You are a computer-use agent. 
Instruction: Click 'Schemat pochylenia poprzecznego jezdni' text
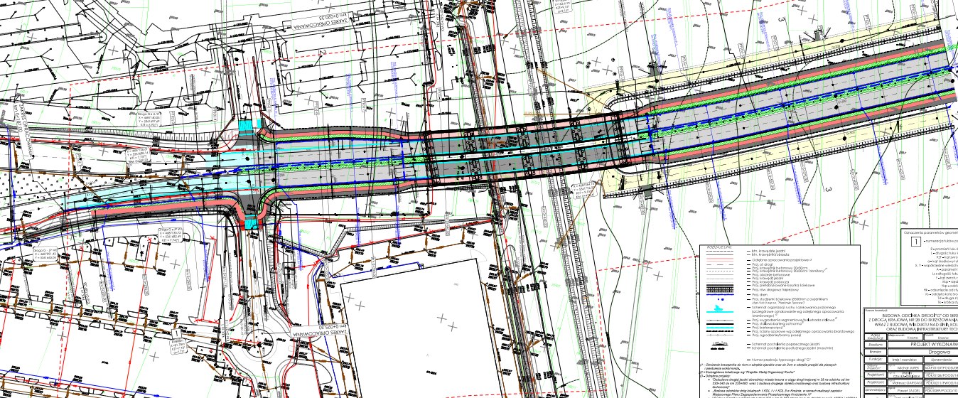coord(786,344)
